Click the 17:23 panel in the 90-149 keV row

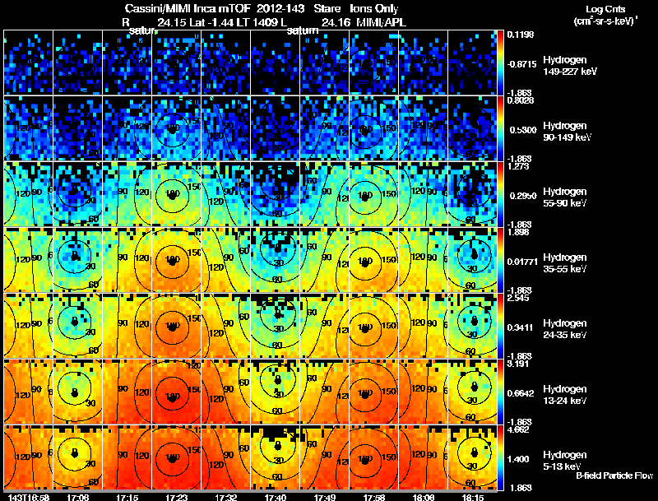click(x=176, y=128)
